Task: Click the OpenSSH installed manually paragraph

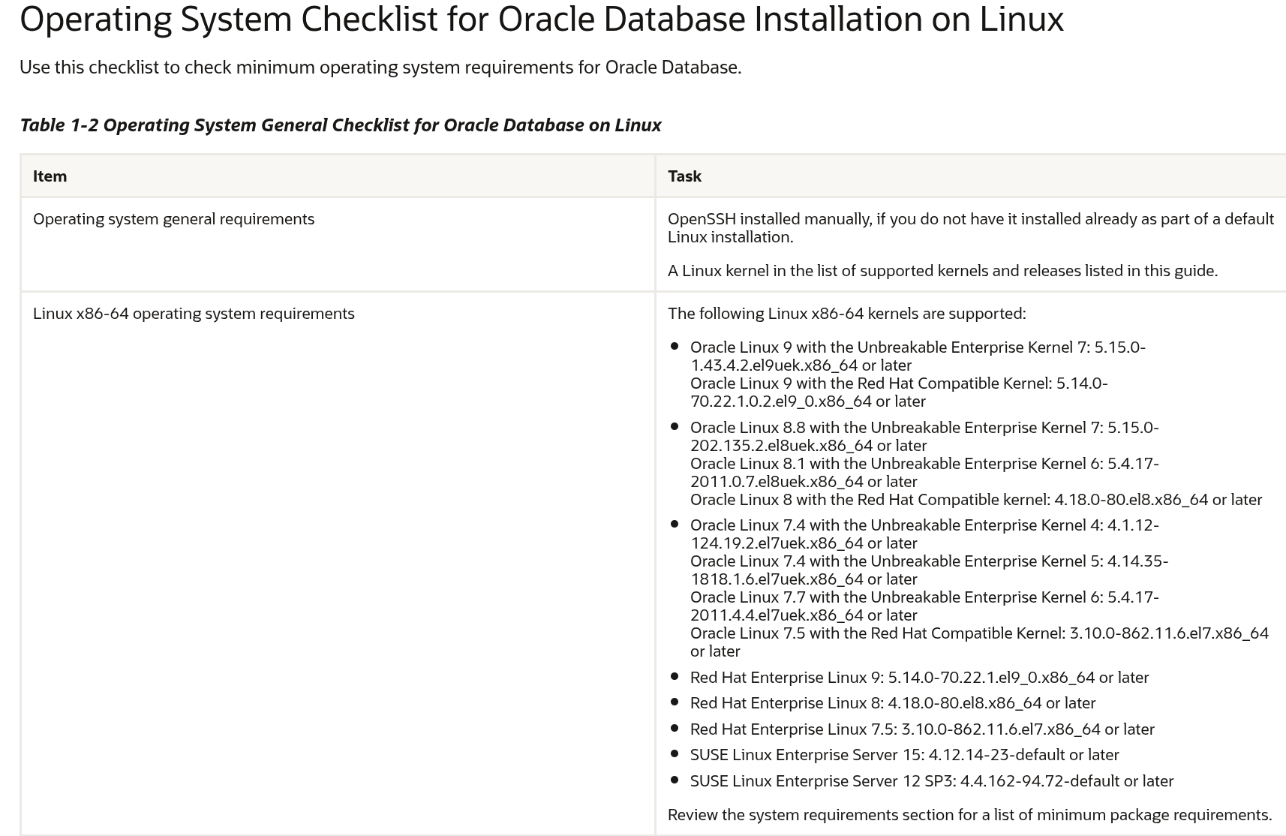Action: (x=970, y=227)
